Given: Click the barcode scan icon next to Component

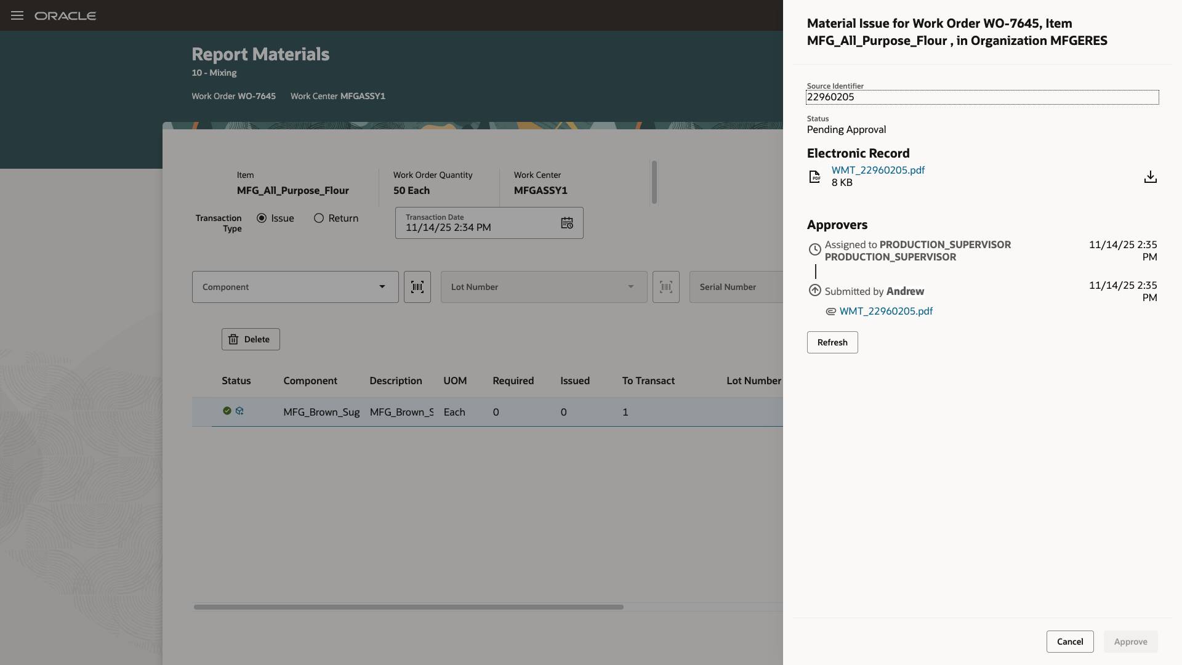Looking at the screenshot, I should 417,286.
